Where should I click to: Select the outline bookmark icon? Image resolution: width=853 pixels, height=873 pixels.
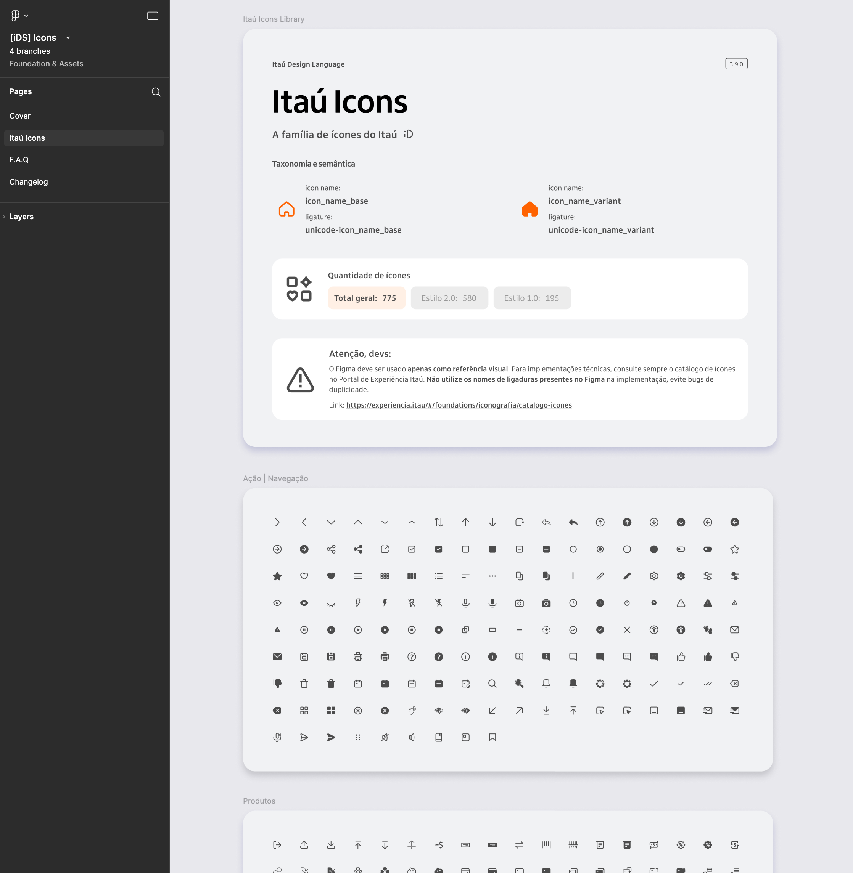(x=492, y=737)
